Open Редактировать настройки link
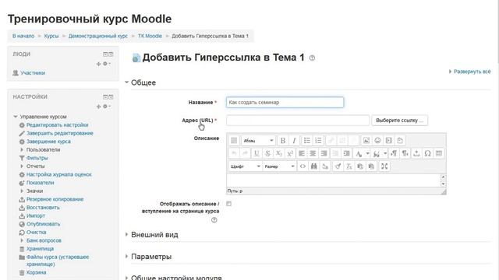This screenshot has width=499, height=280. (x=57, y=124)
